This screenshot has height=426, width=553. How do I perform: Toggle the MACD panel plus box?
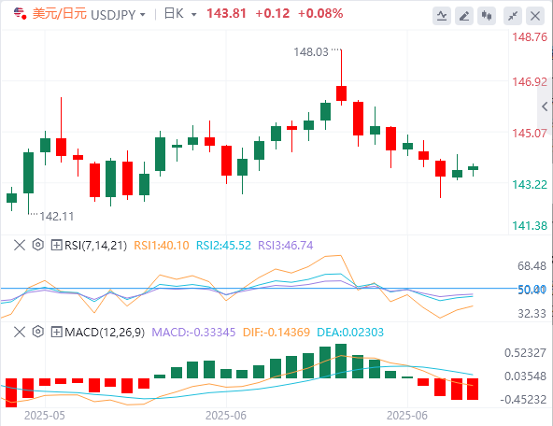(x=56, y=332)
